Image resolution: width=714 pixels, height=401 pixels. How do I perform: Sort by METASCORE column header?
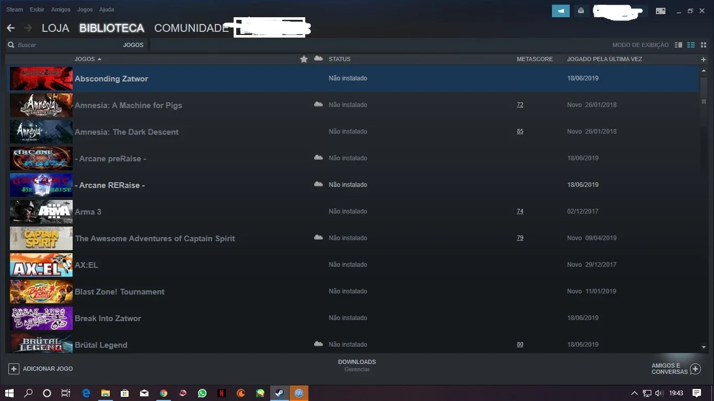tap(535, 59)
